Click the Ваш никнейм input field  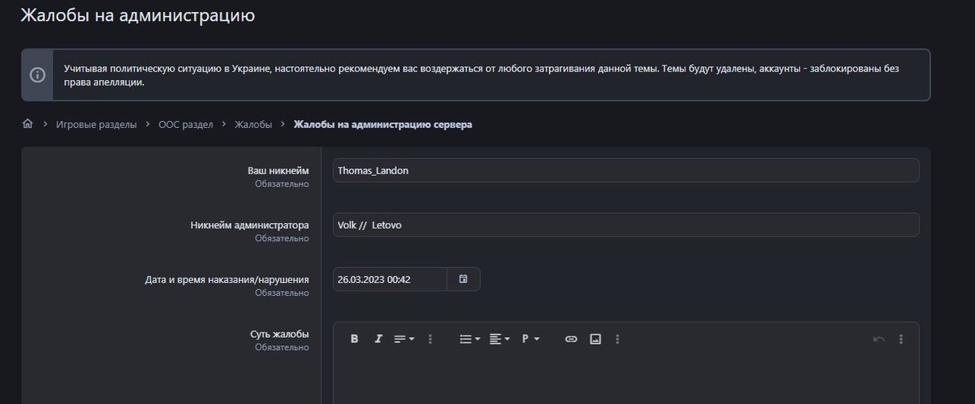point(625,170)
